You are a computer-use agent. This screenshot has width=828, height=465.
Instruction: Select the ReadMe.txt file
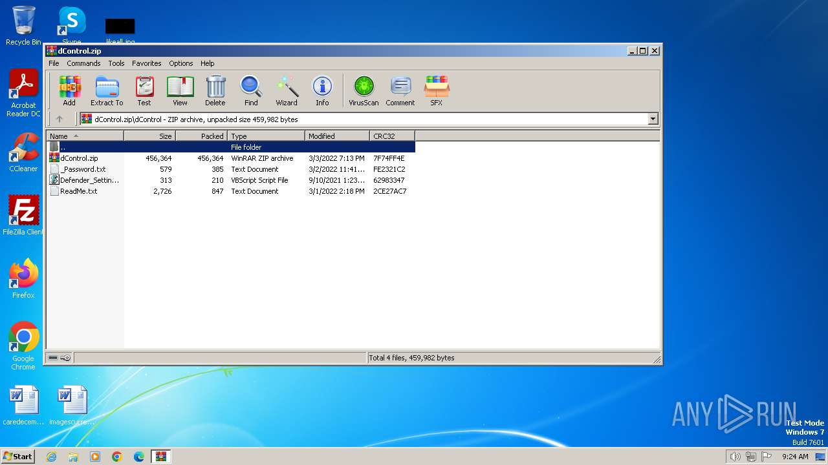click(231, 191)
